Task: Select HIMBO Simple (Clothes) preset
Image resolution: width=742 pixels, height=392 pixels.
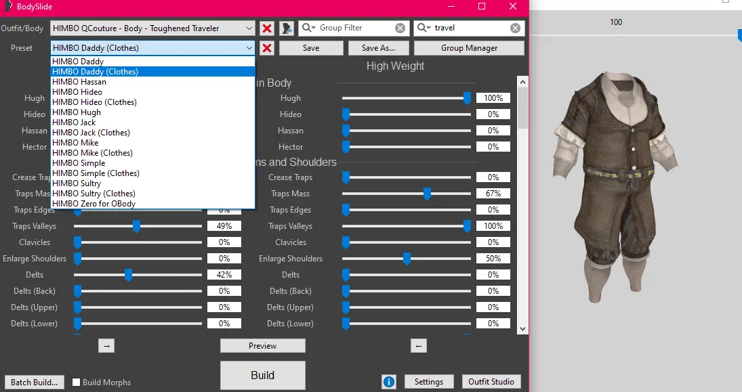Action: point(153,173)
